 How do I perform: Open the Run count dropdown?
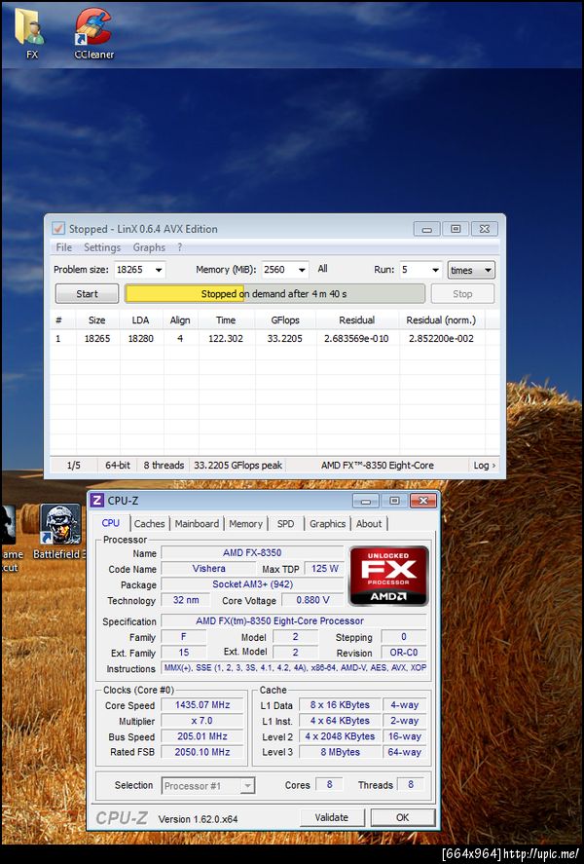click(x=435, y=270)
